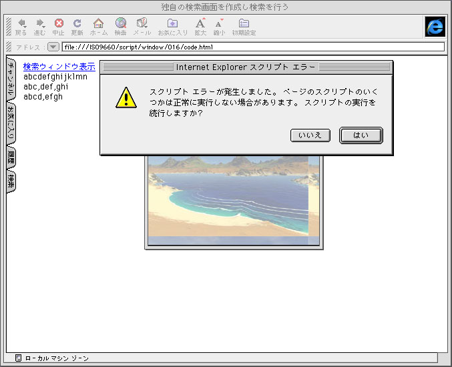Open the Channels (チャンネル) side tab

coord(11,79)
